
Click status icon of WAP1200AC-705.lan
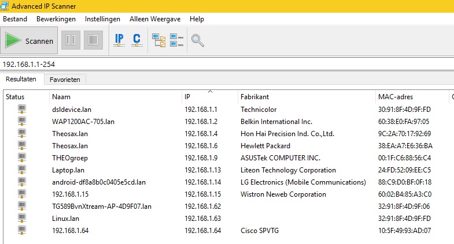tap(22, 122)
